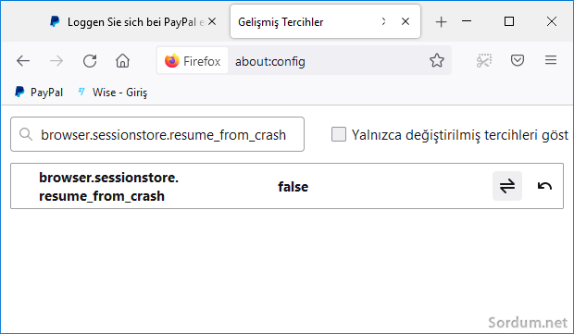Click the about:config address bar
Image resolution: width=574 pixels, height=334 pixels.
[x=328, y=61]
